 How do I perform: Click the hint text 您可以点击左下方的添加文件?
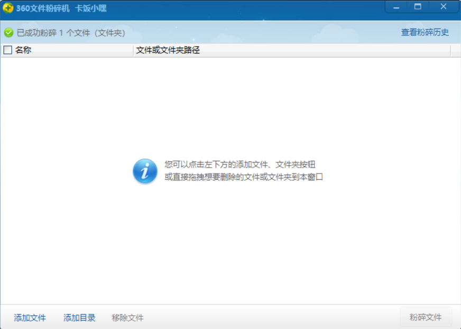pyautogui.click(x=240, y=164)
